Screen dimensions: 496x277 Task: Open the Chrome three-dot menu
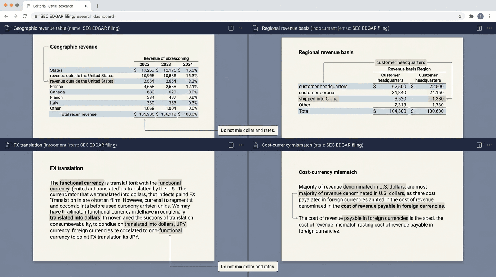[490, 16]
